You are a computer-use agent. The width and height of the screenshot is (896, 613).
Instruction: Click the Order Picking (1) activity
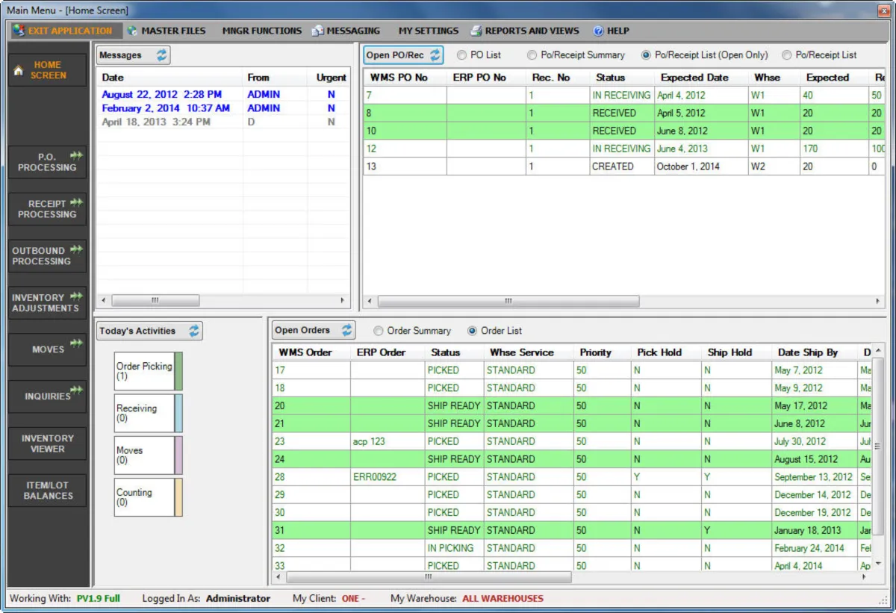(x=144, y=371)
